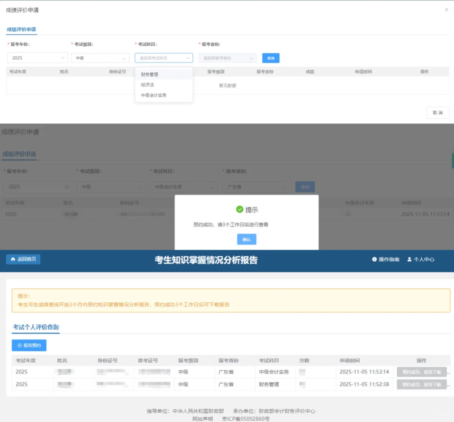Select 财务管理 from subject list
The height and width of the screenshot is (422, 454).
click(150, 75)
